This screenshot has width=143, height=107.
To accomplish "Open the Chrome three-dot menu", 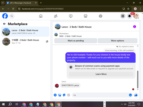I will pyautogui.click(x=140, y=9).
